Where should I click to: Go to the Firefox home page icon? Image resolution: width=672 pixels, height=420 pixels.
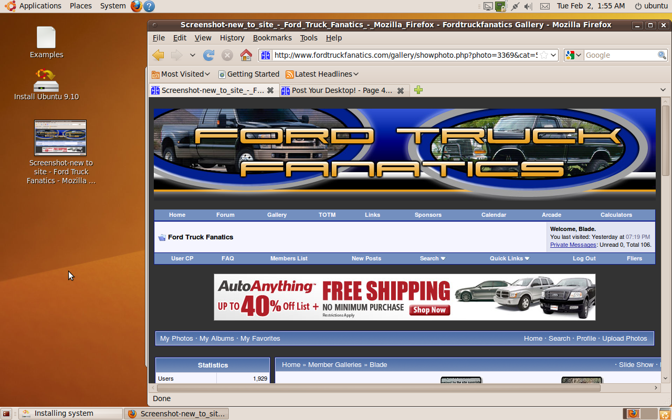pos(246,55)
